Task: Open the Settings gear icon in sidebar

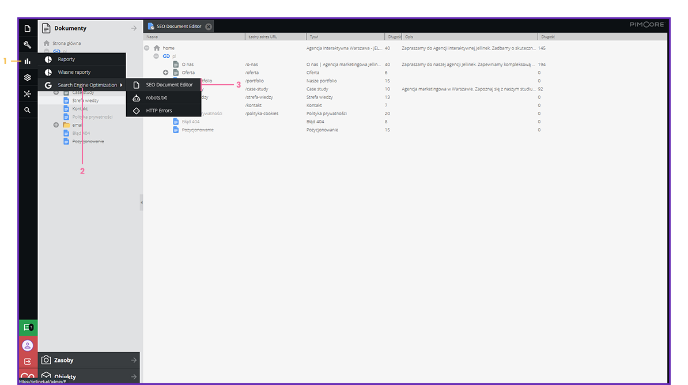Action: click(x=27, y=77)
